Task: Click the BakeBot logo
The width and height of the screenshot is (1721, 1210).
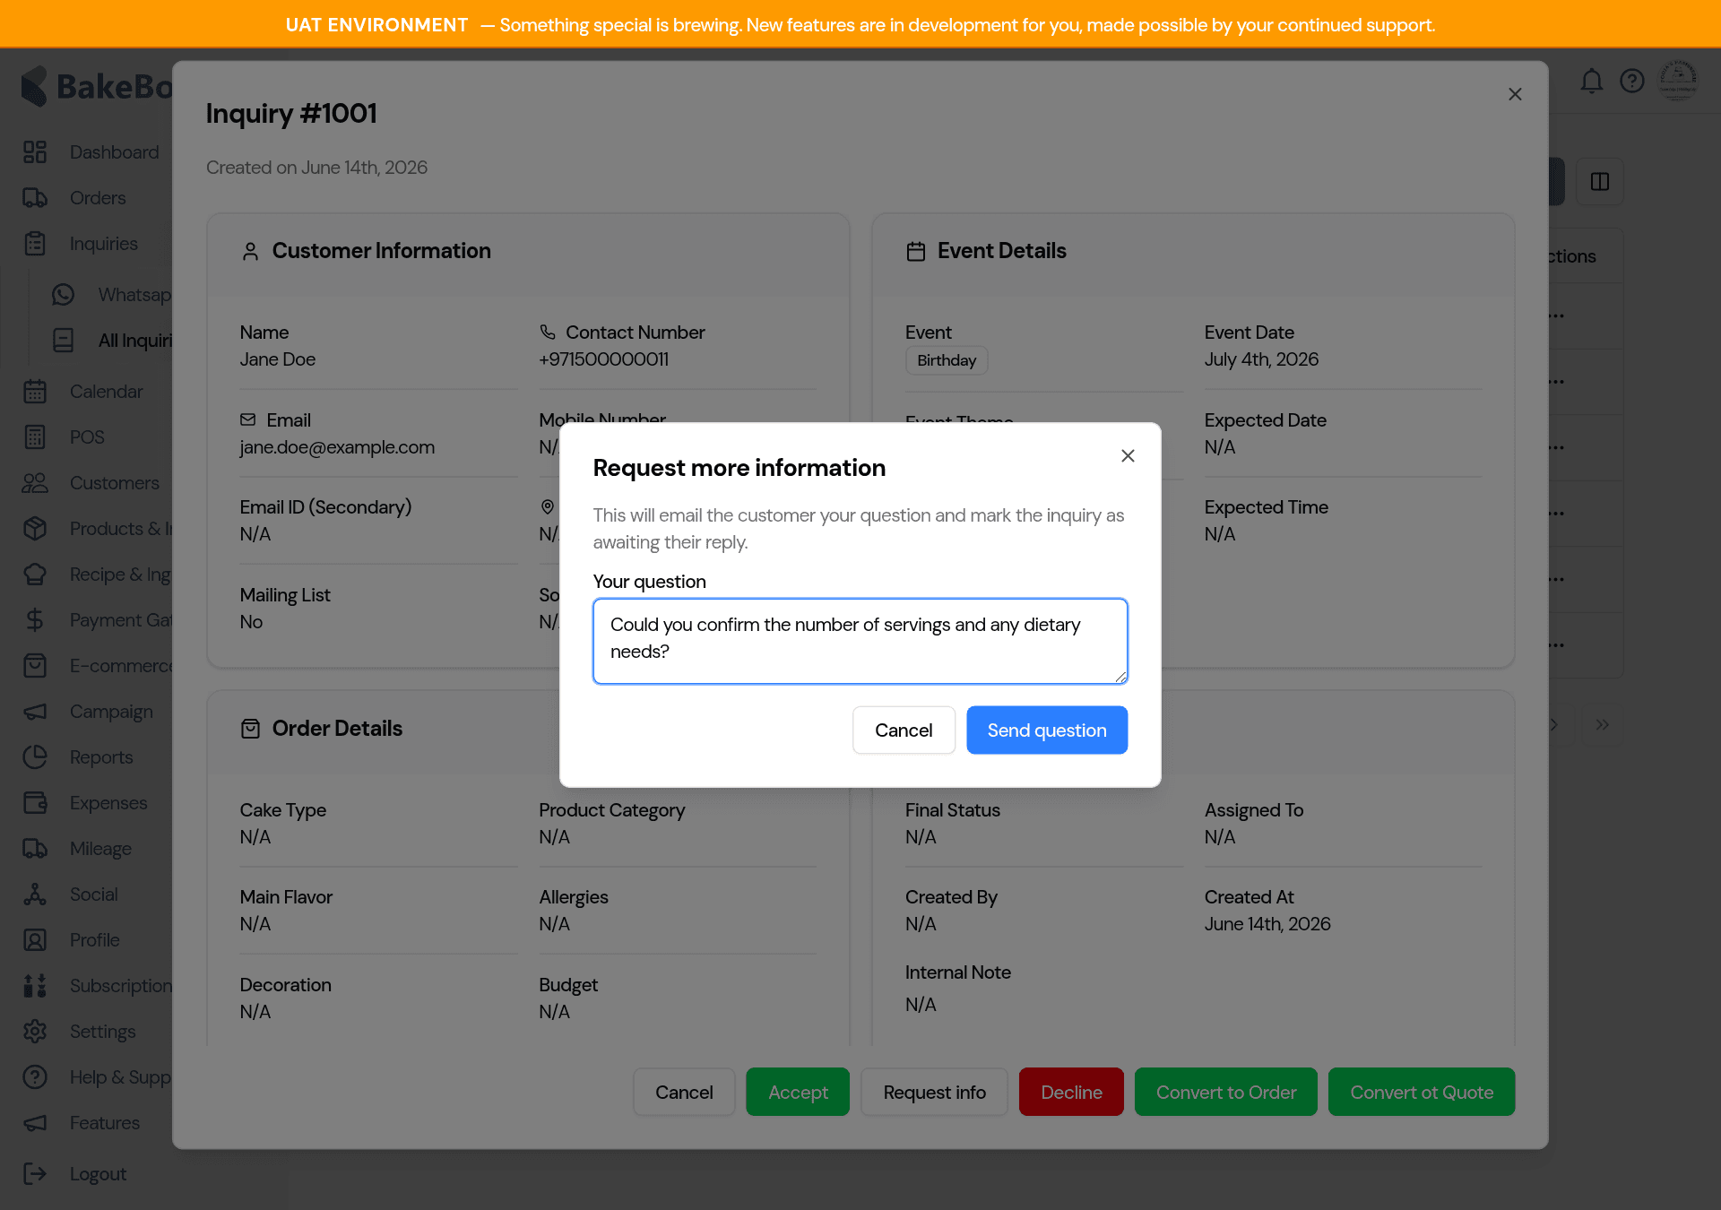Action: coord(96,86)
